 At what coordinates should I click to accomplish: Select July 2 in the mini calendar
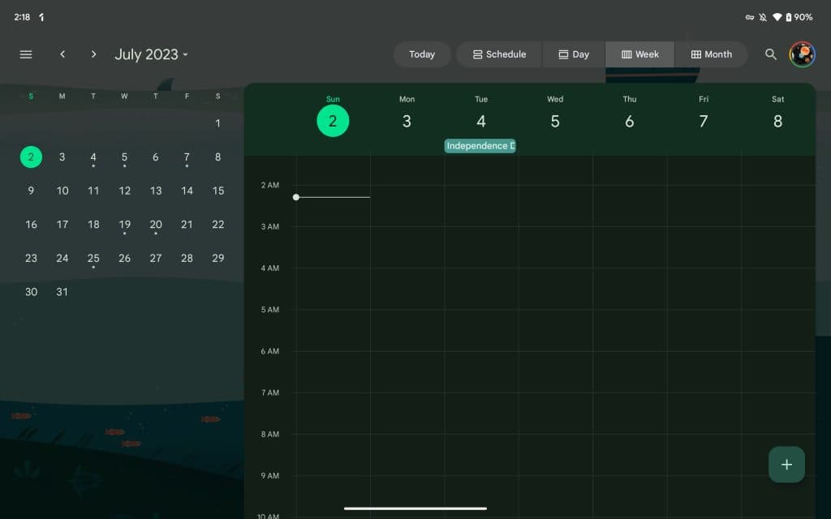pyautogui.click(x=31, y=157)
